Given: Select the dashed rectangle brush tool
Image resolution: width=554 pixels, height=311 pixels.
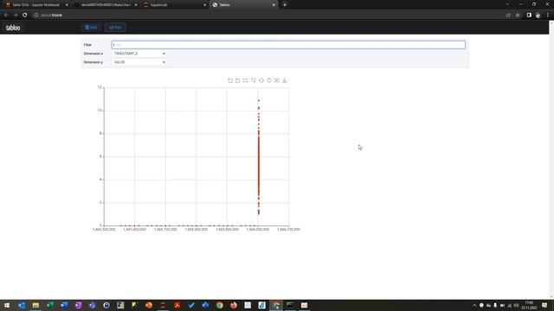Looking at the screenshot, I should point(245,80).
